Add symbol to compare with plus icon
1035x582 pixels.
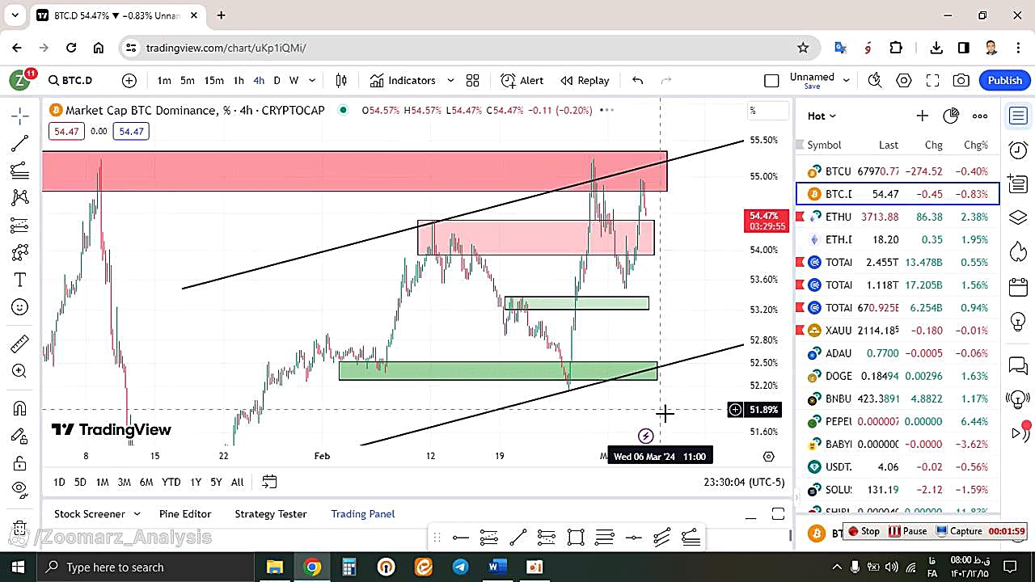pos(129,80)
